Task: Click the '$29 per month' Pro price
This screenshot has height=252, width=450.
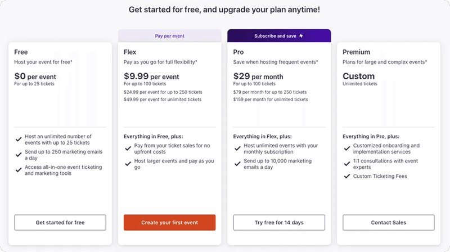Action: (x=260, y=76)
